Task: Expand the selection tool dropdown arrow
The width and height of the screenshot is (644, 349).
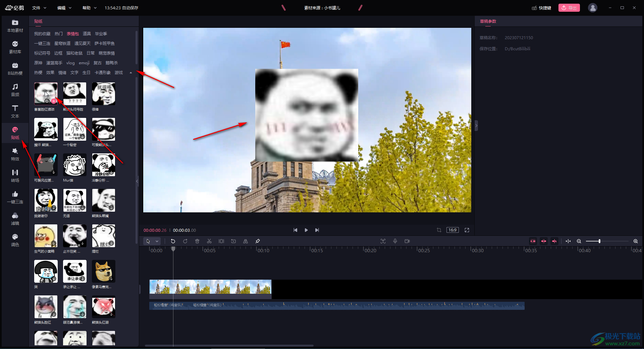Action: coord(157,241)
